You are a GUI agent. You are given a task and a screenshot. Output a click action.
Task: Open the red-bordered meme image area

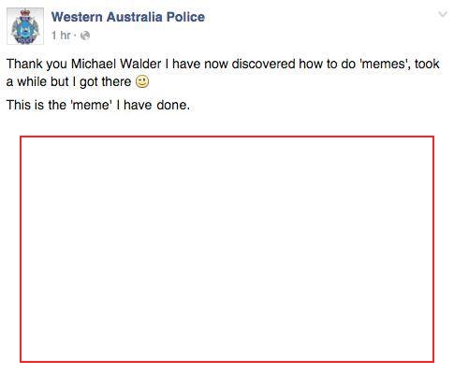tap(227, 249)
